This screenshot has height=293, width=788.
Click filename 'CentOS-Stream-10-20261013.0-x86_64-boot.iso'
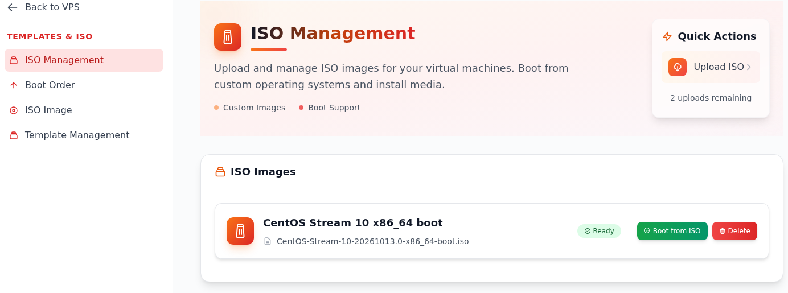tap(373, 241)
